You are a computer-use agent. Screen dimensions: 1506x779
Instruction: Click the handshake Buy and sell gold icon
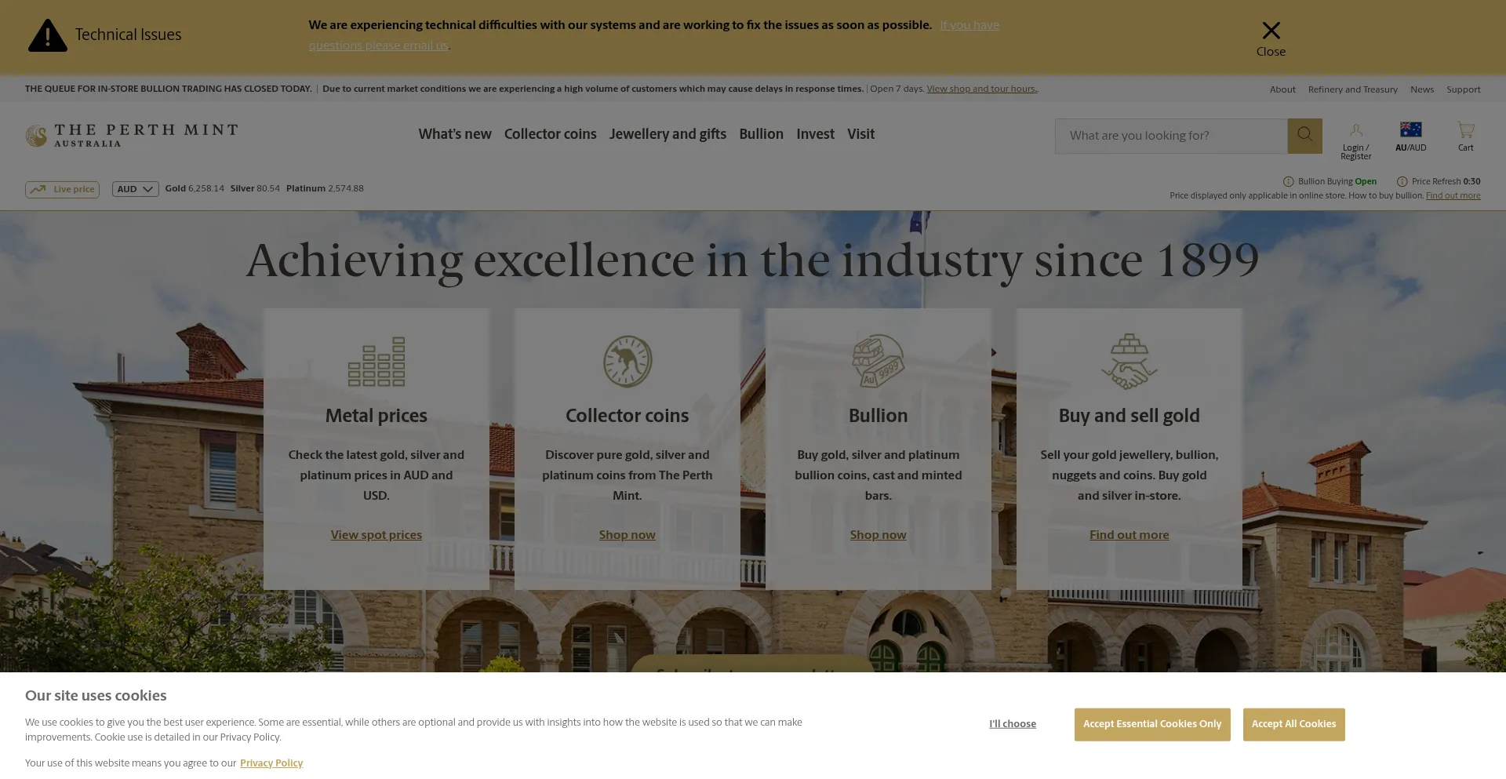[1129, 362]
